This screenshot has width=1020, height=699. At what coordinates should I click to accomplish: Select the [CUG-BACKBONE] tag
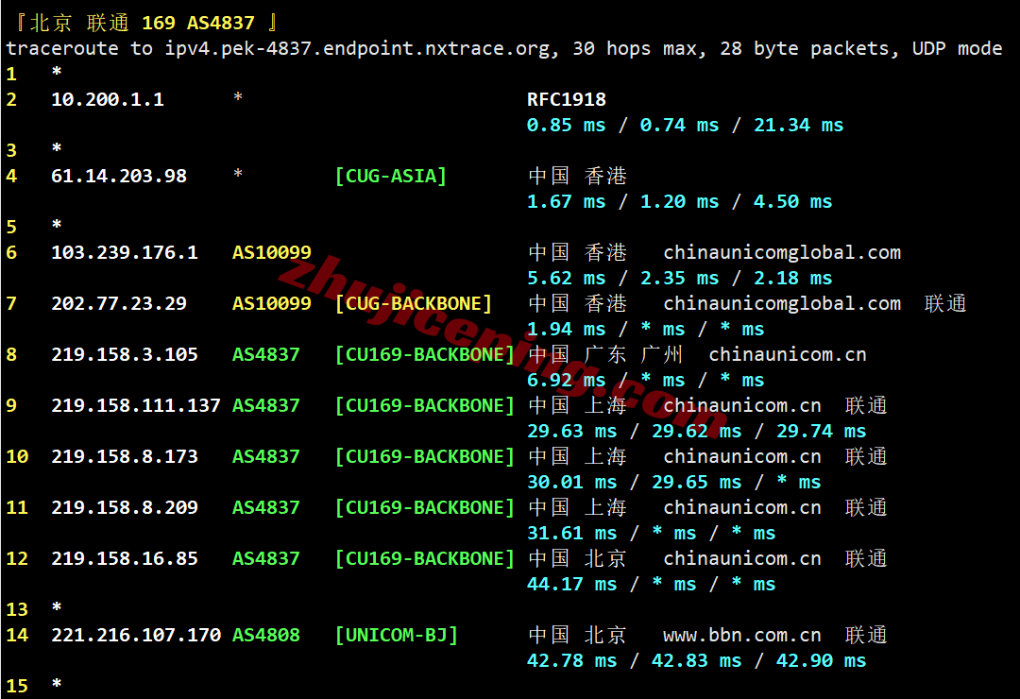(x=413, y=303)
